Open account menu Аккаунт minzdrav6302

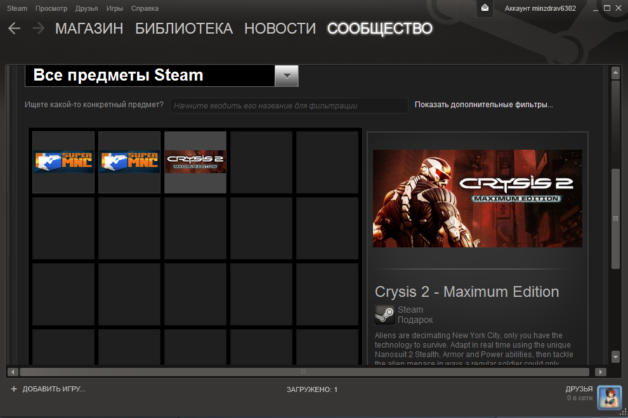[x=540, y=8]
